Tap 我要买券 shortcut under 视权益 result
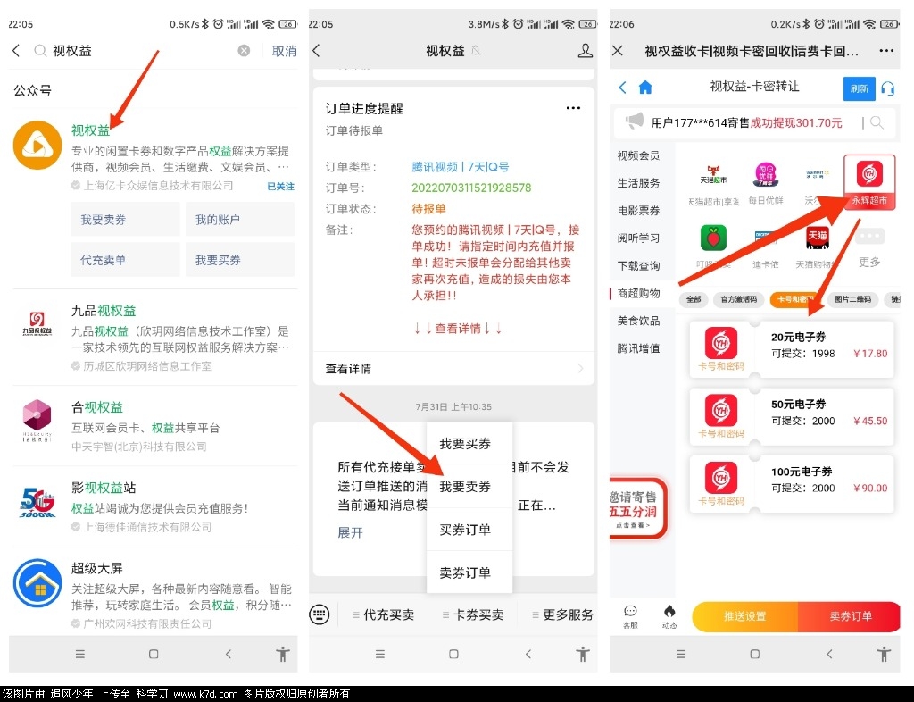 tap(239, 260)
